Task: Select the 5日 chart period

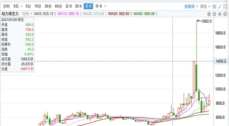Action: (x=16, y=6)
